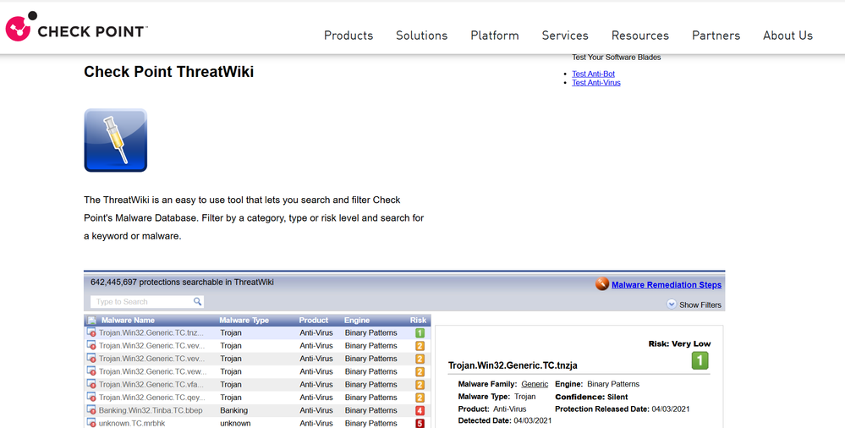
Task: Click the risk 2 badge on the TC.vfa row
Action: coord(420,385)
